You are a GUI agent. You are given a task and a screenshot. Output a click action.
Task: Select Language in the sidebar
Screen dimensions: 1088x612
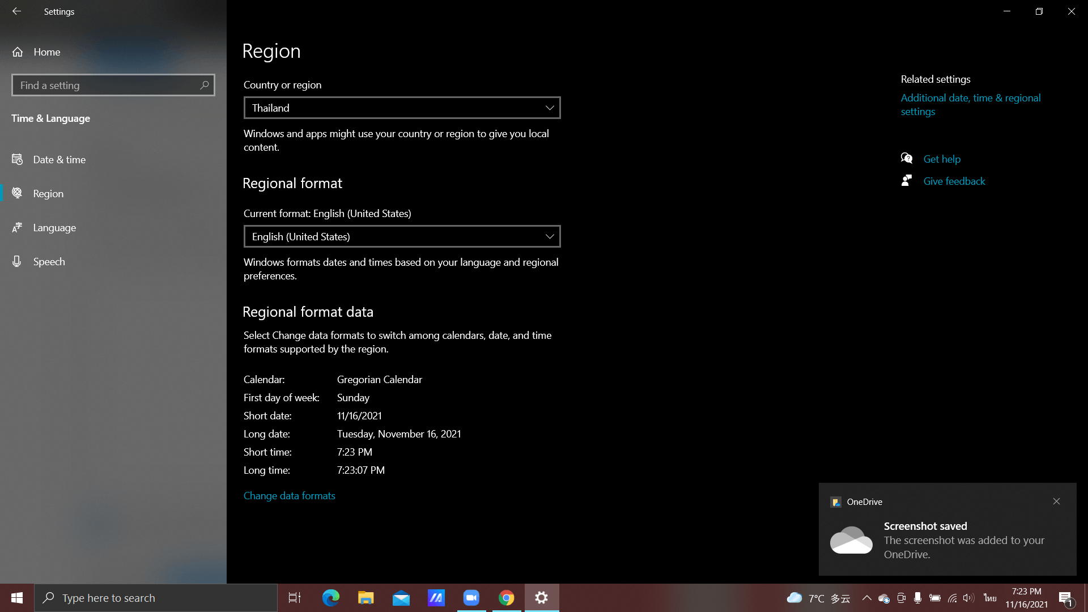point(54,228)
